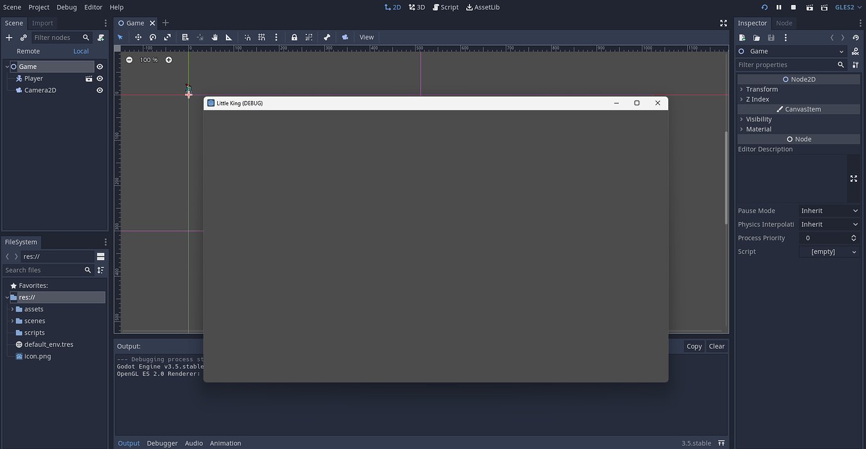Attach a script via the Scene panel icon
The width and height of the screenshot is (866, 449).
[x=100, y=37]
